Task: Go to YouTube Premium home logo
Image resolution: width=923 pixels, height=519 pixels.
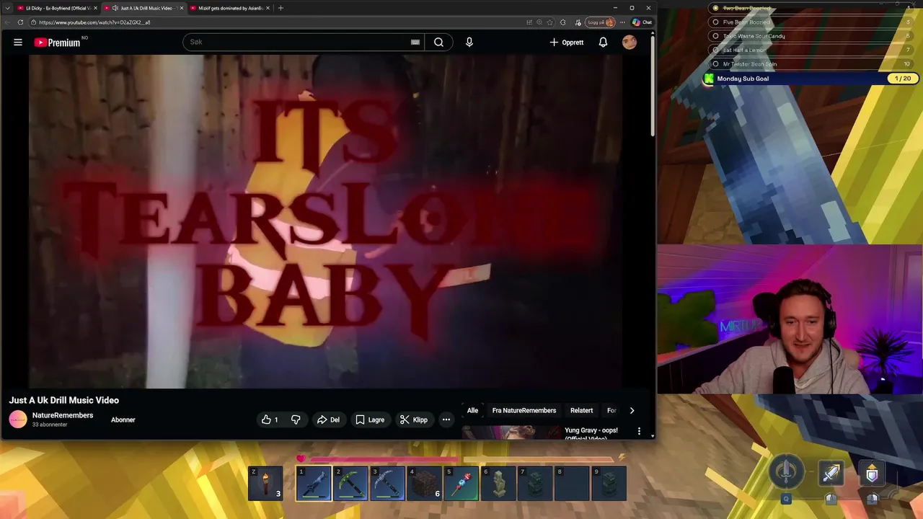Action: pyautogui.click(x=58, y=43)
